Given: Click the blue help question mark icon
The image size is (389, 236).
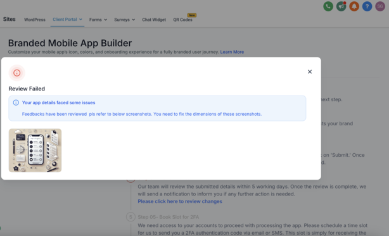Looking at the screenshot, I should pos(367,6).
